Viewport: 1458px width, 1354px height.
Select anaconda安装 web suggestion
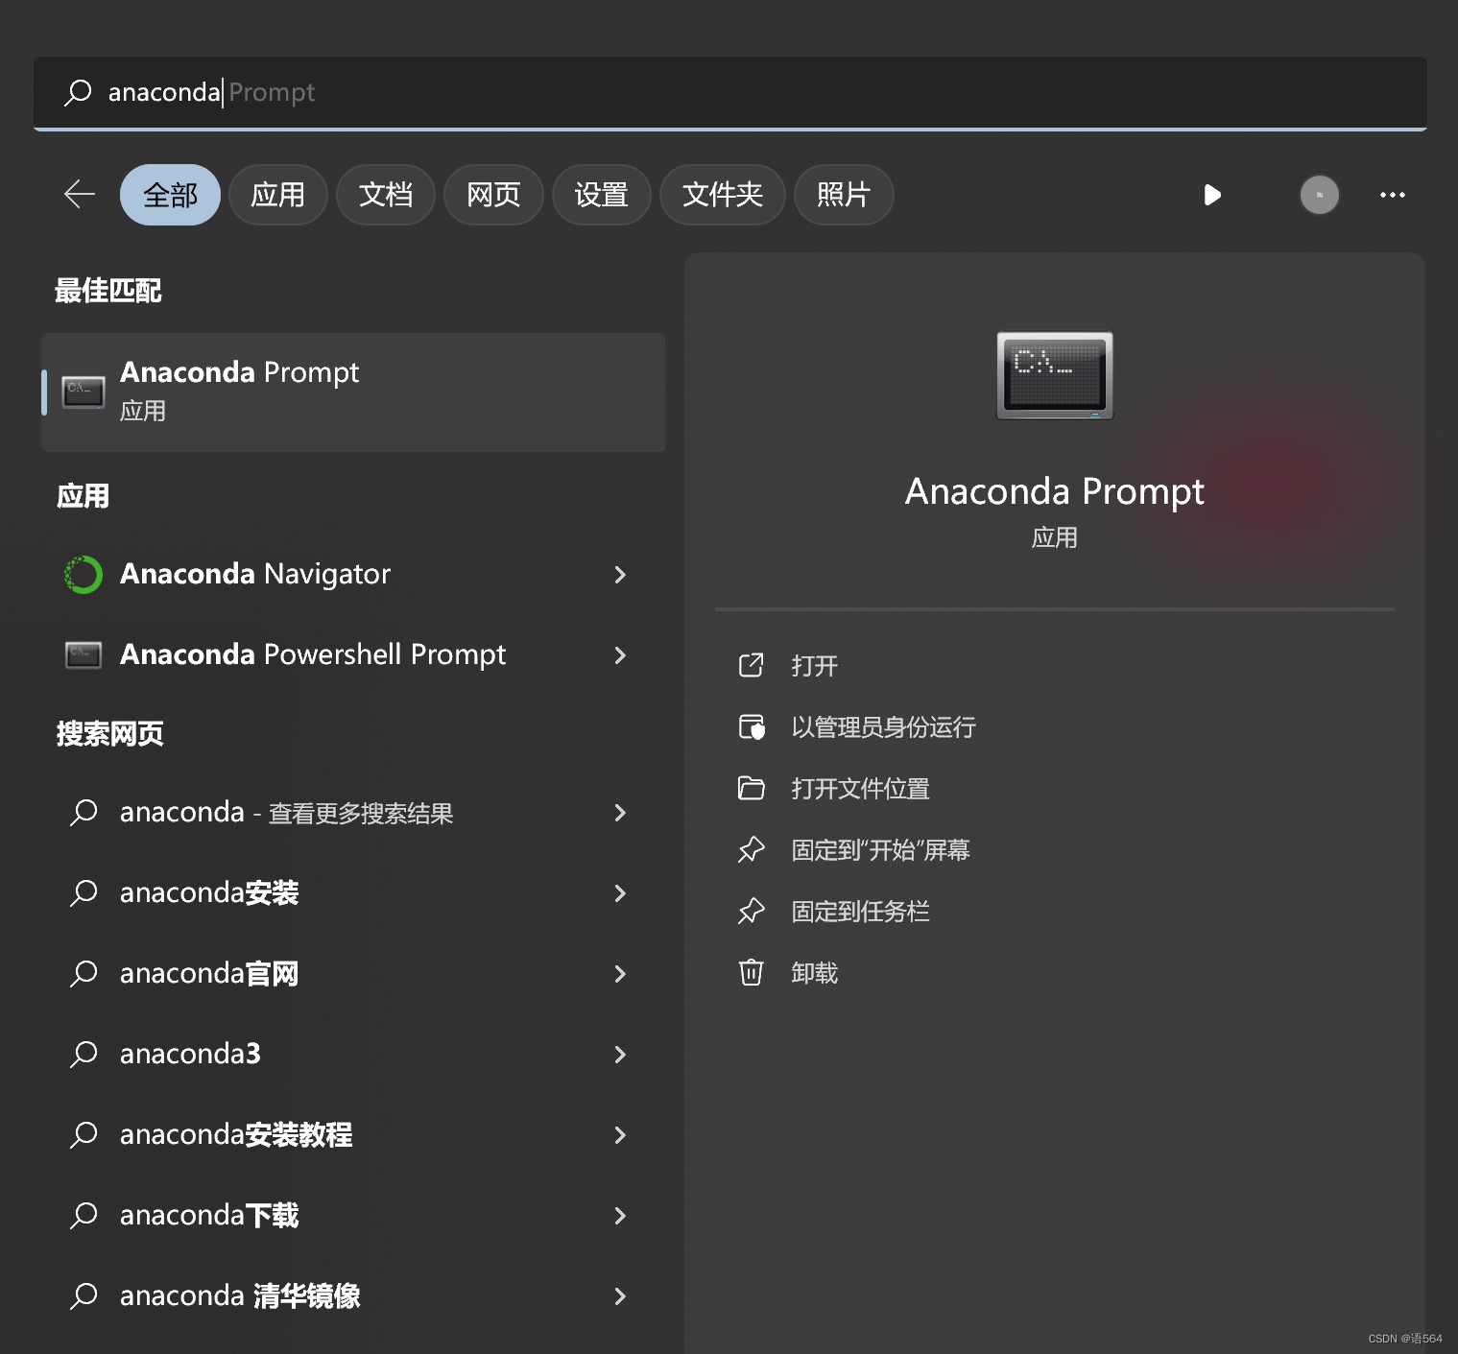[353, 893]
